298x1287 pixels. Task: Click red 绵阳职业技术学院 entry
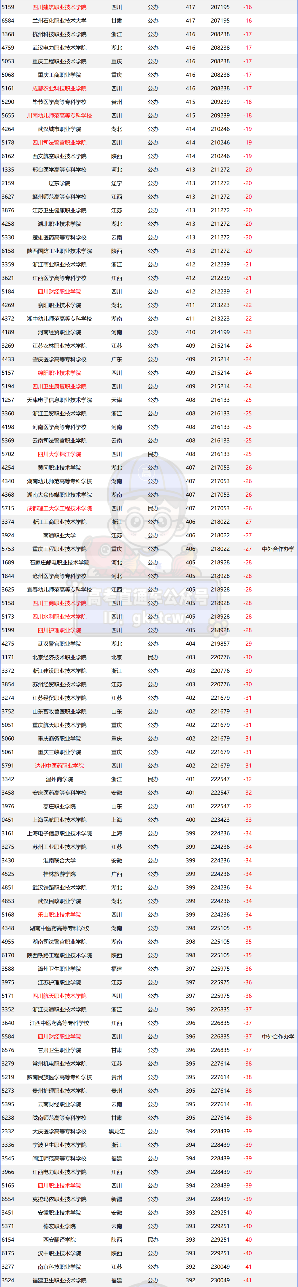(59, 373)
